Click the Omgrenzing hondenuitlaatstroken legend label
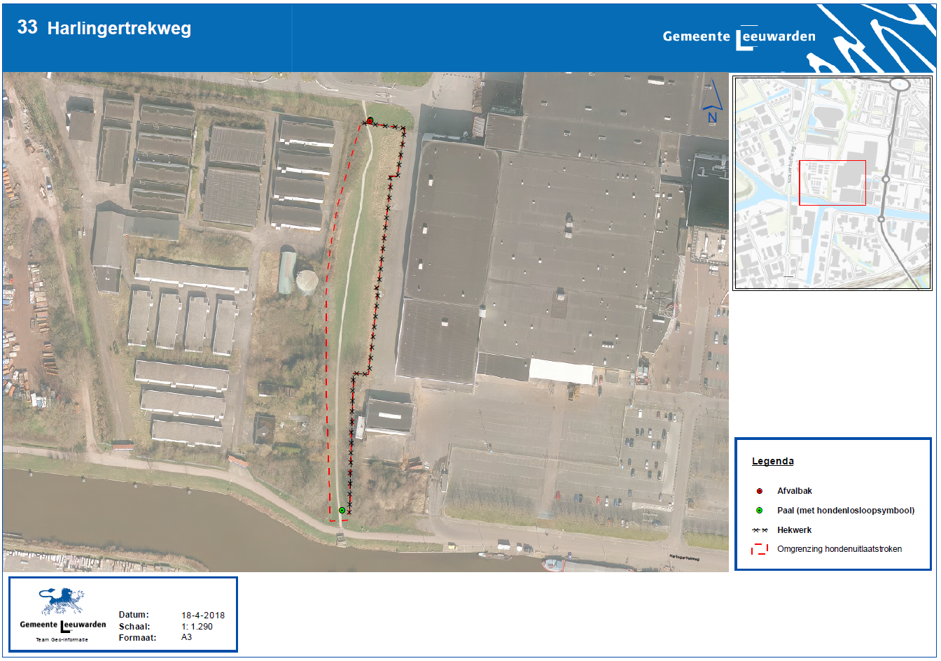 [839, 549]
